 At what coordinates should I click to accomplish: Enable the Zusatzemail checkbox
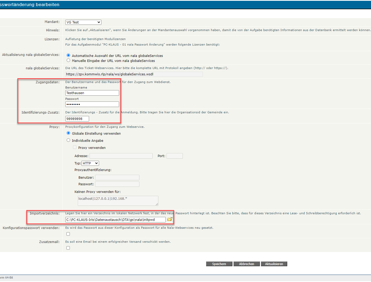[x=68, y=248]
